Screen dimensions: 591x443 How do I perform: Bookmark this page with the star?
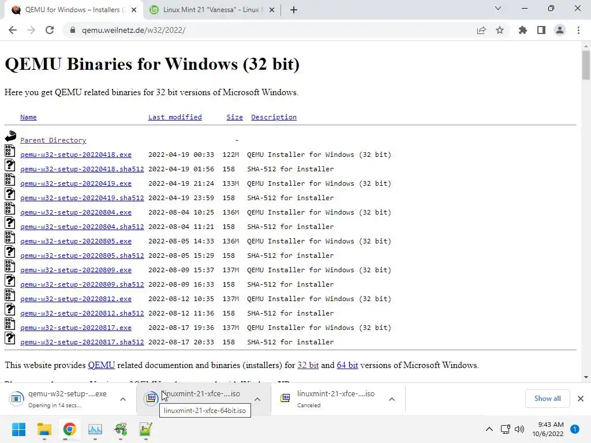500,30
